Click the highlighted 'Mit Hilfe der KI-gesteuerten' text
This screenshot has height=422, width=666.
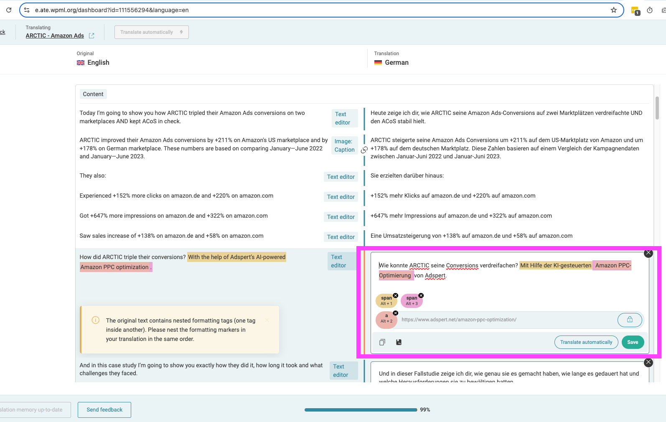pos(556,265)
